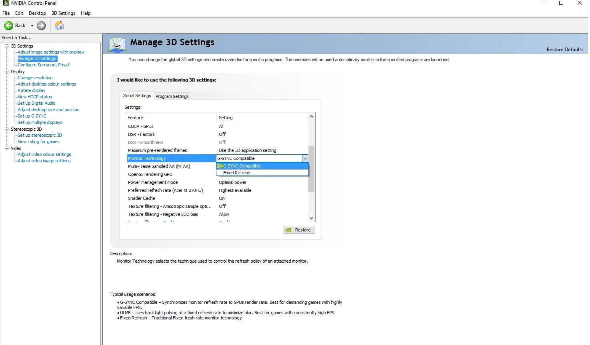Open the Edit menu
The image size is (590, 345).
click(x=19, y=13)
